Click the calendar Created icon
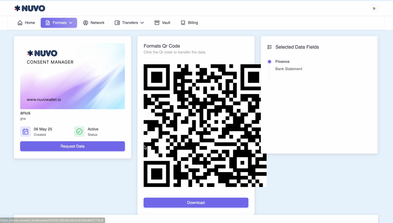393x223 pixels. point(25,131)
